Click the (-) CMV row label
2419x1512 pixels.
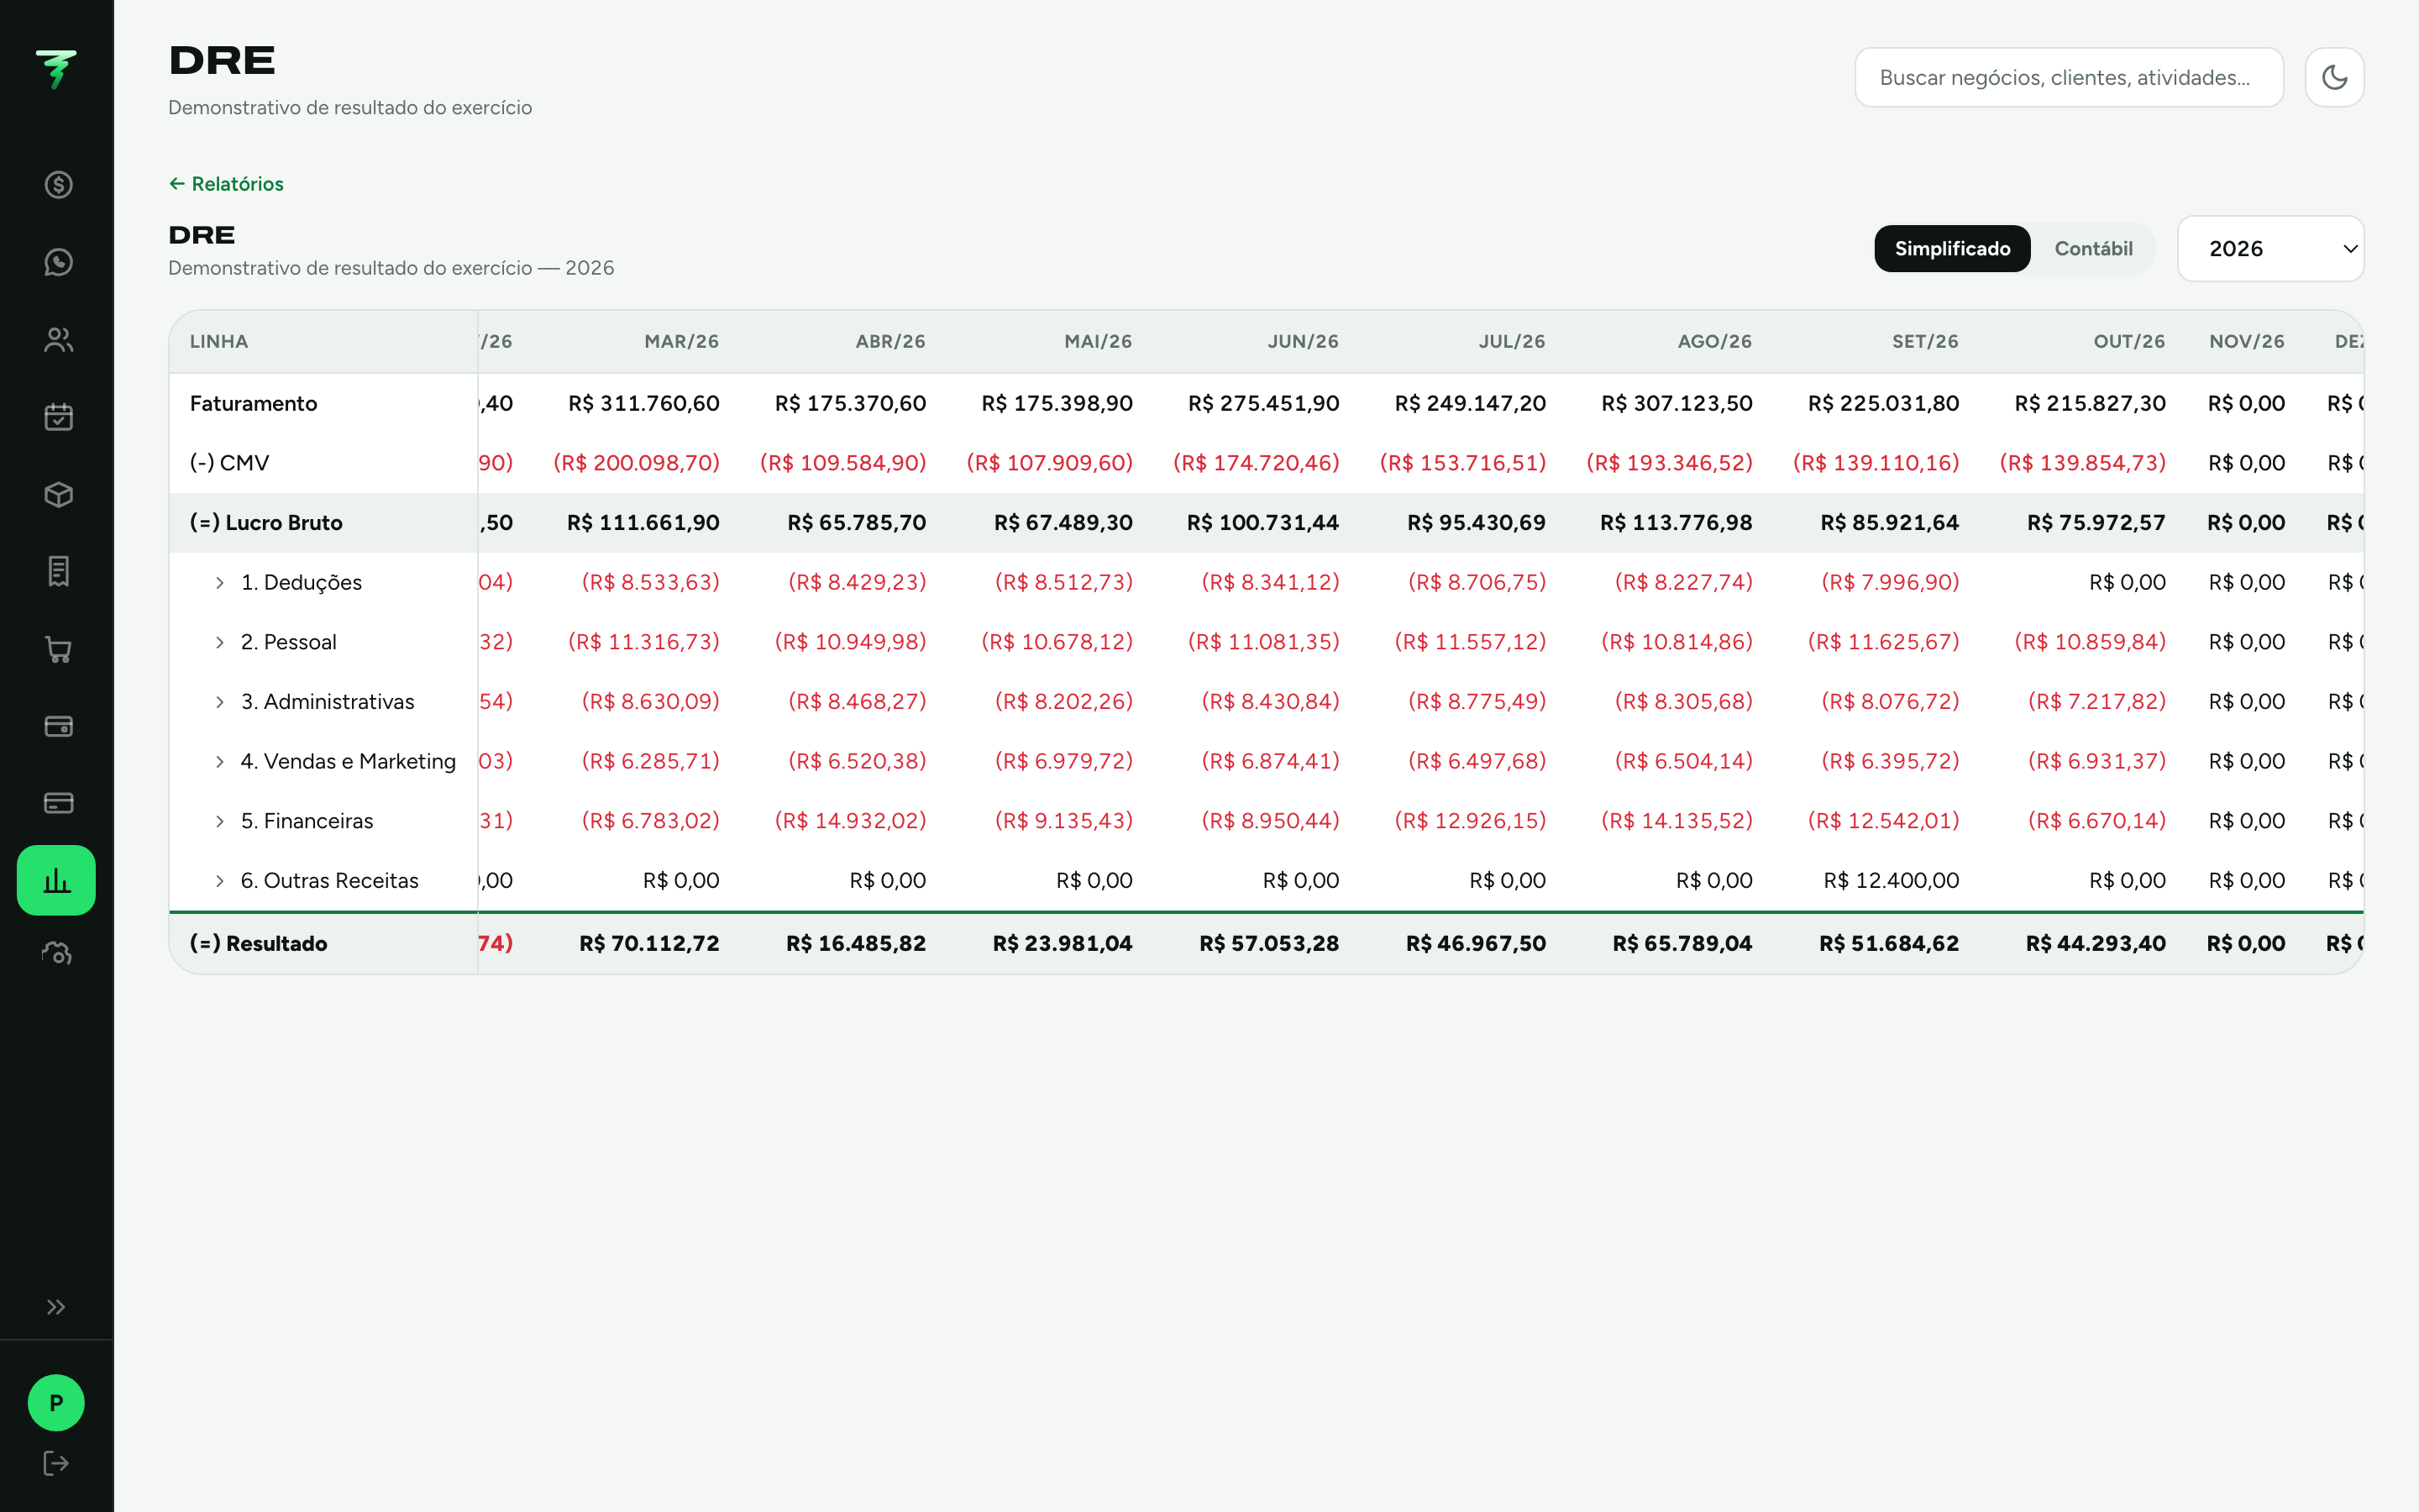point(230,463)
